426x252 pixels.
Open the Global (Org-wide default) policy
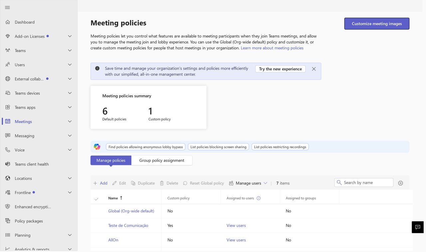[131, 211]
